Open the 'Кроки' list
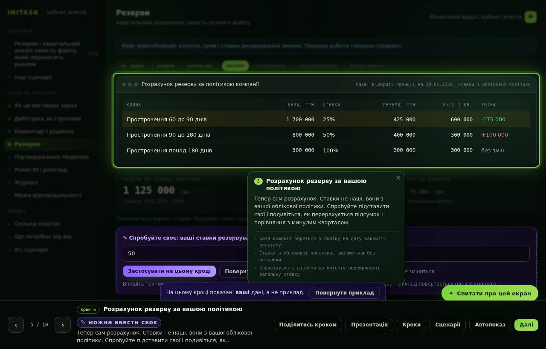The width and height of the screenshot is (546, 349). pyautogui.click(x=411, y=325)
